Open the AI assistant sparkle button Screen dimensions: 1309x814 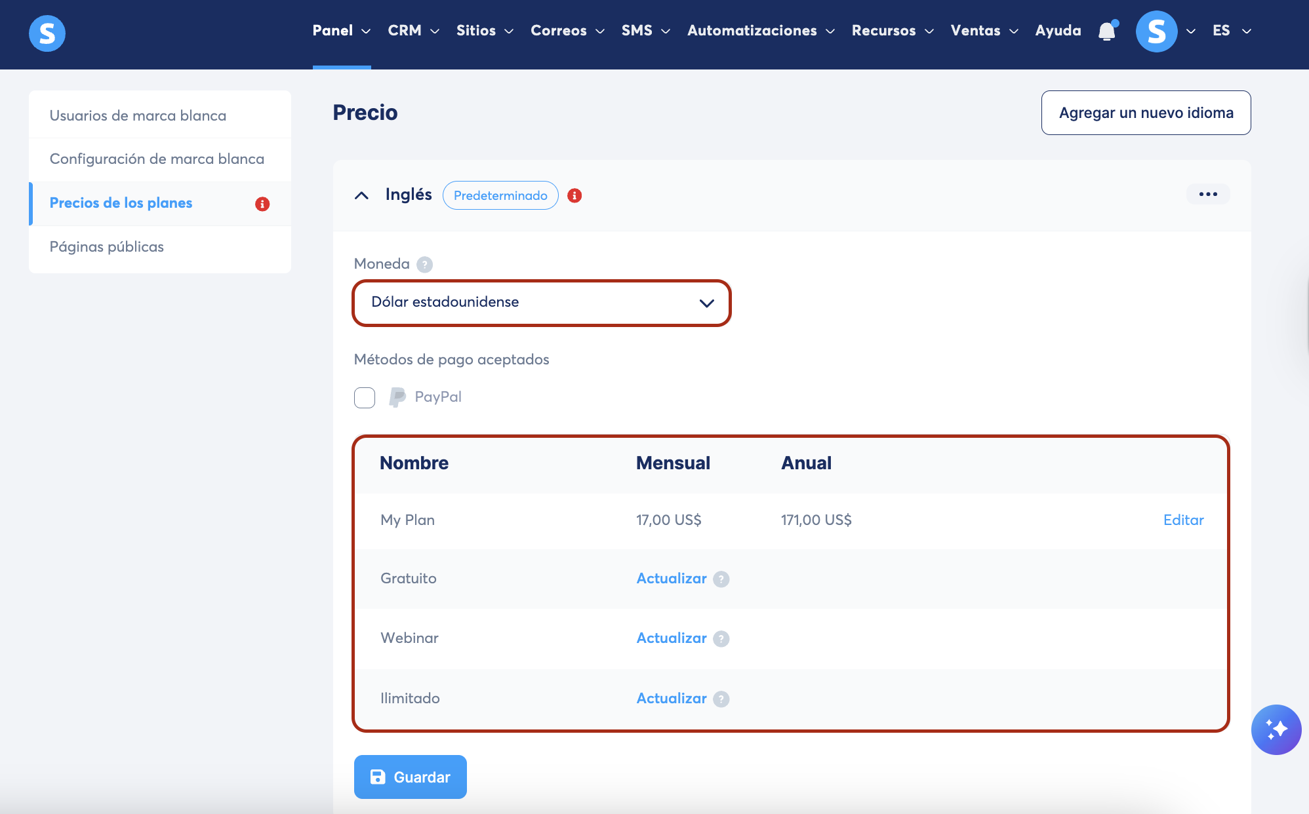[x=1276, y=729]
